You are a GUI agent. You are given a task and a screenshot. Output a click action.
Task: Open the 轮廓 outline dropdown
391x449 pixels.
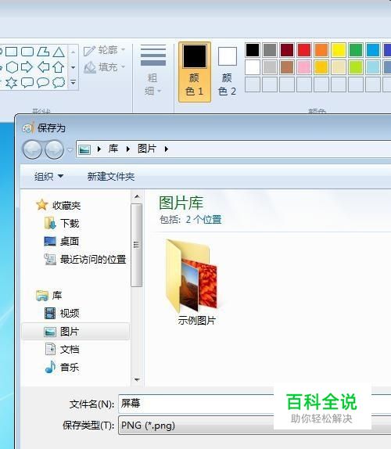click(x=105, y=50)
